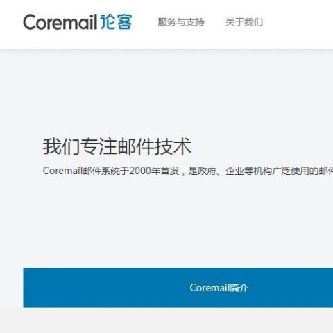Screen dimensions: 333x333
Task: Click the gray area below blue banner
Action: click(x=166, y=321)
